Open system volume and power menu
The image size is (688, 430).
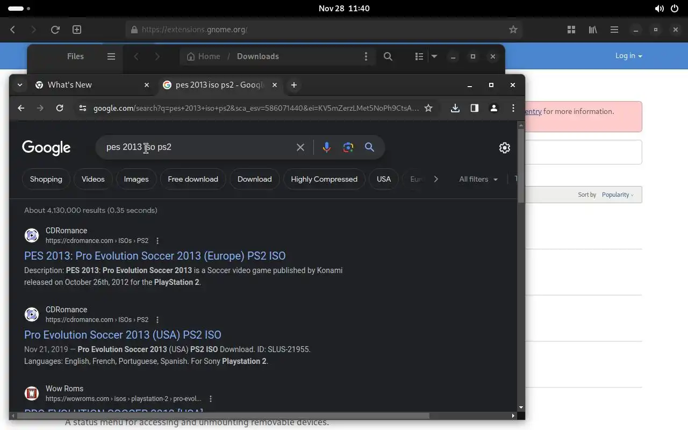667,8
